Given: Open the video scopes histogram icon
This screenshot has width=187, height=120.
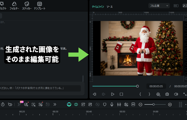Looking at the screenshot, I should coord(185,6).
